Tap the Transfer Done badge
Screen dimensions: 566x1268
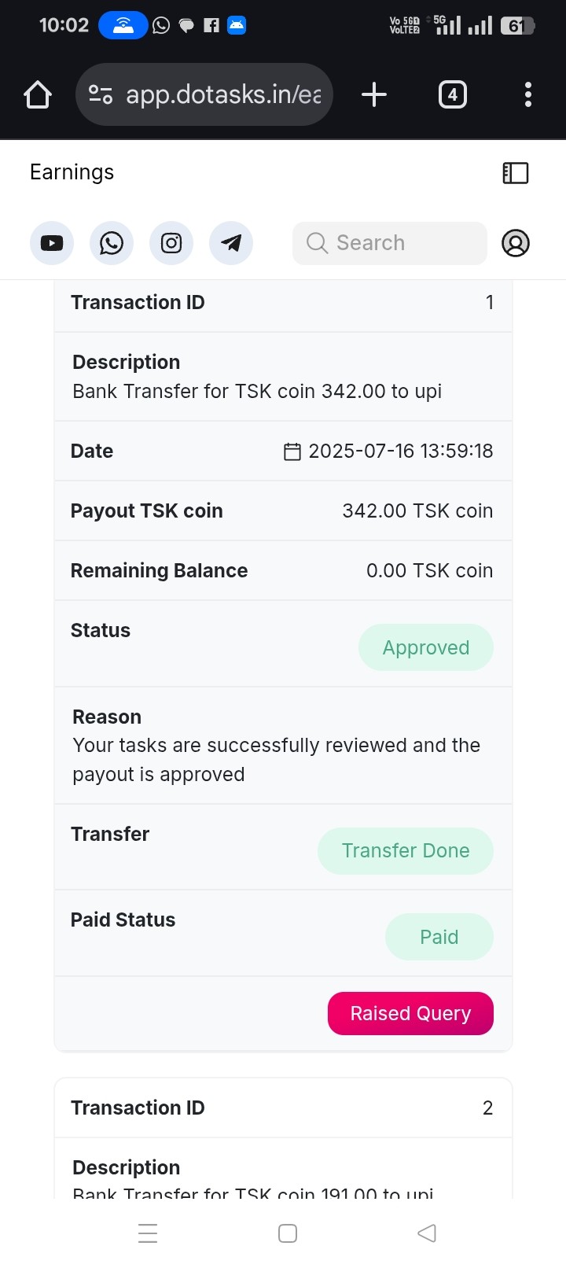coord(406,850)
